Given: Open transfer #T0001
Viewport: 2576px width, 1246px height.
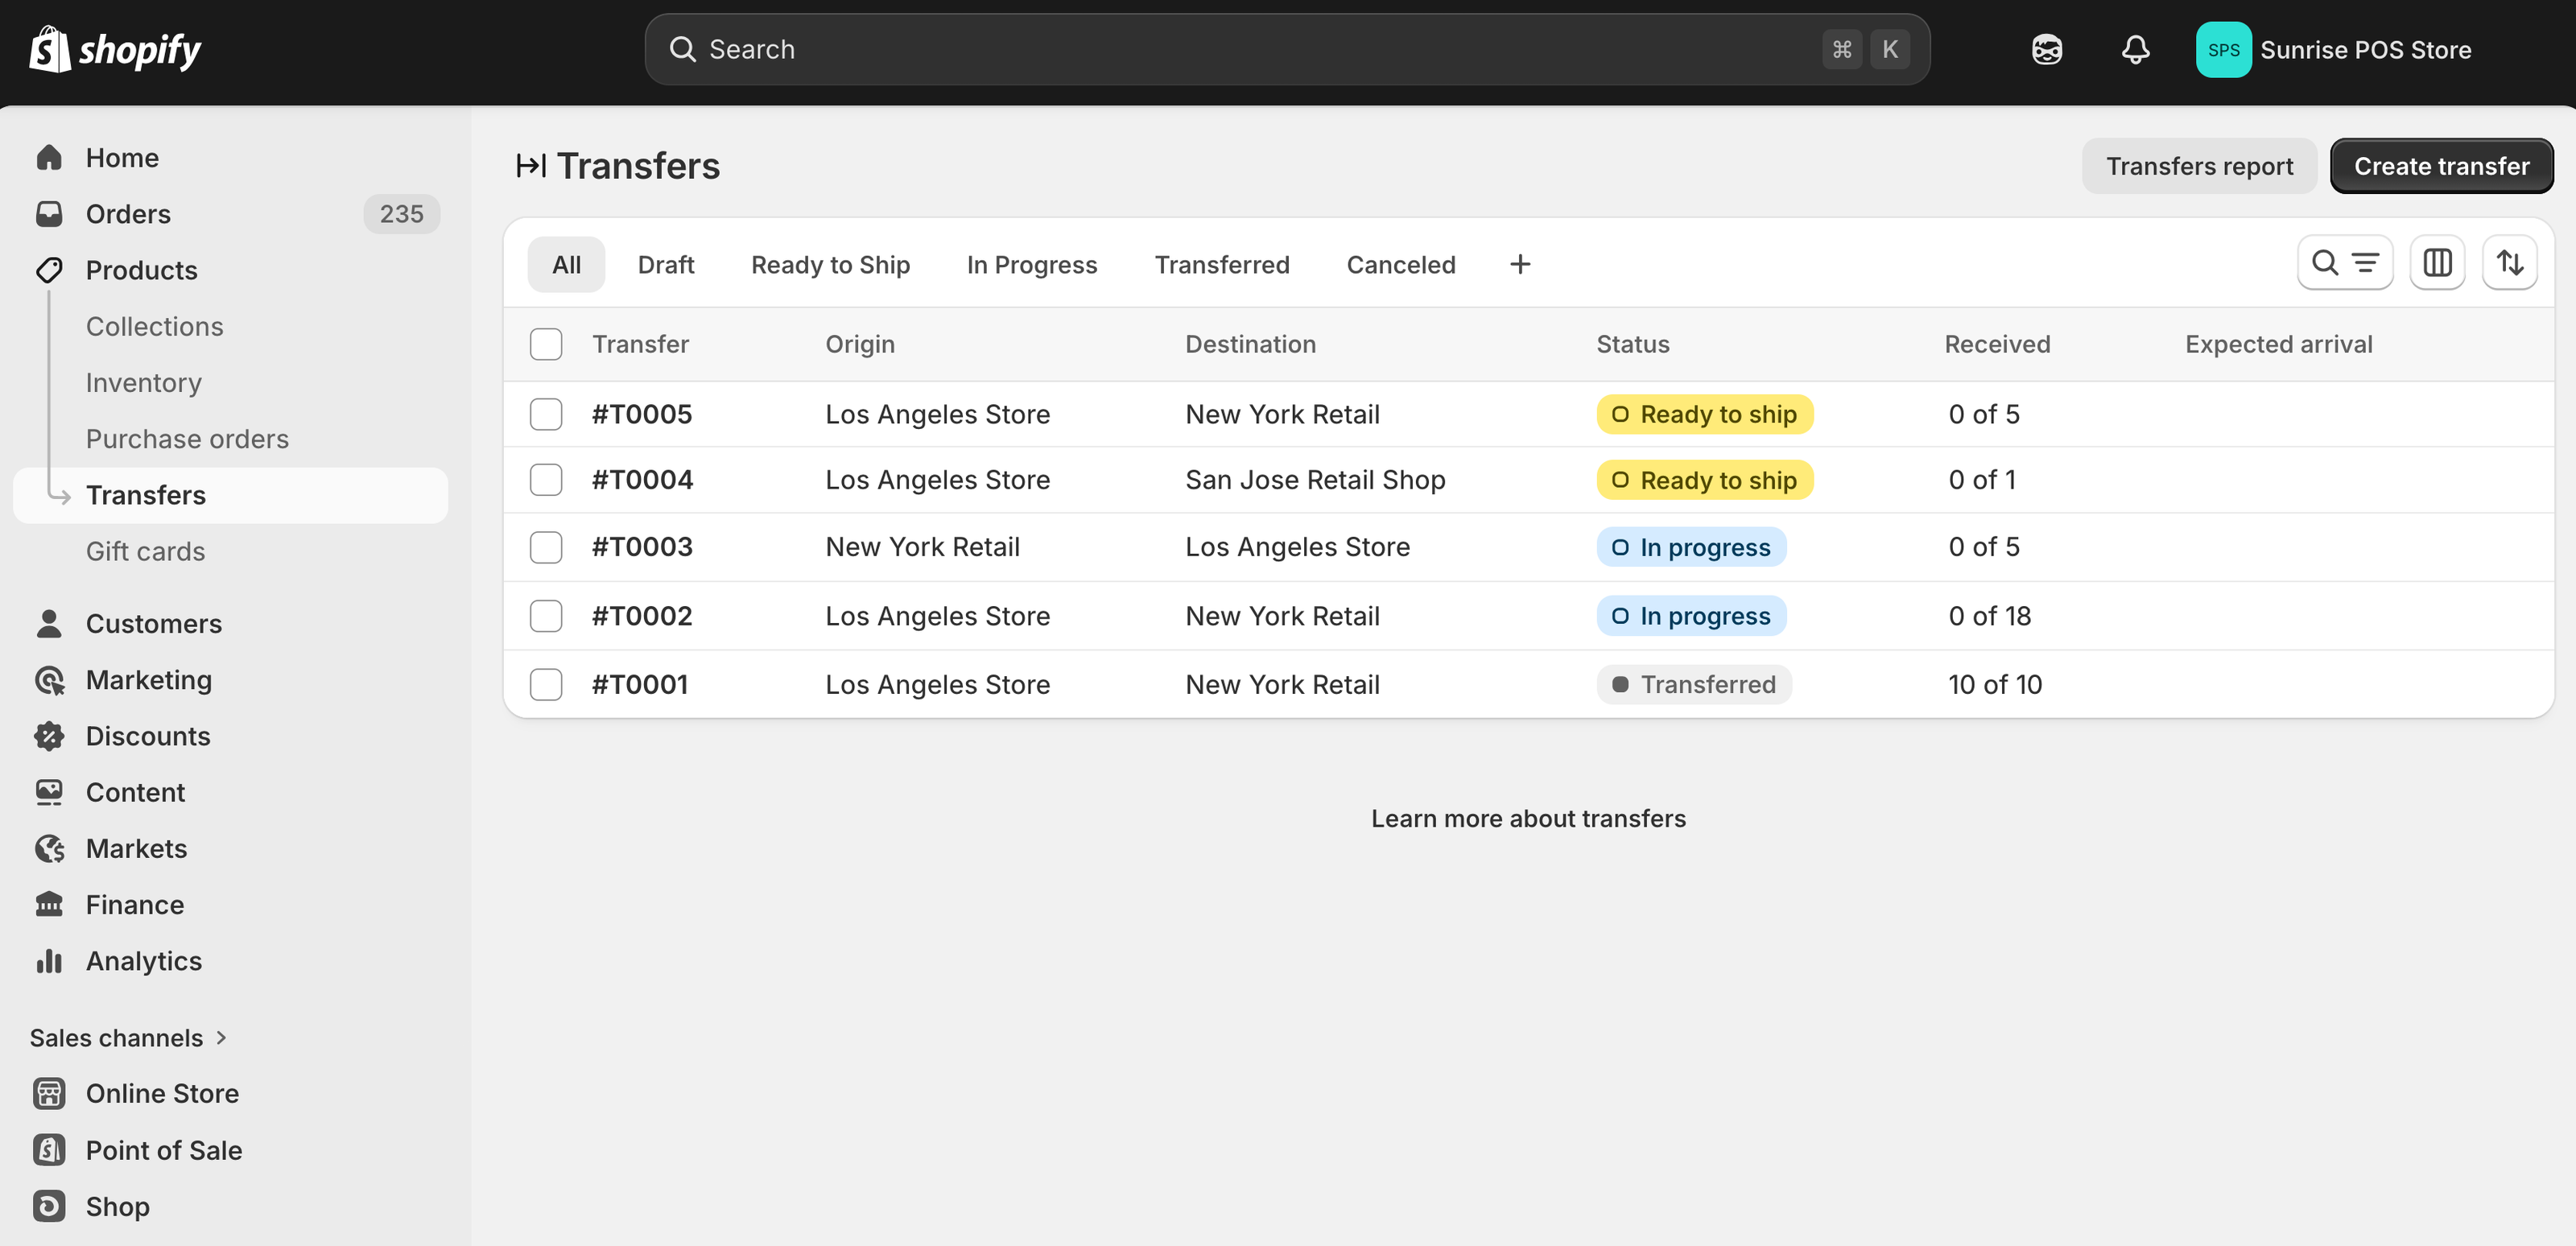Looking at the screenshot, I should coord(640,685).
